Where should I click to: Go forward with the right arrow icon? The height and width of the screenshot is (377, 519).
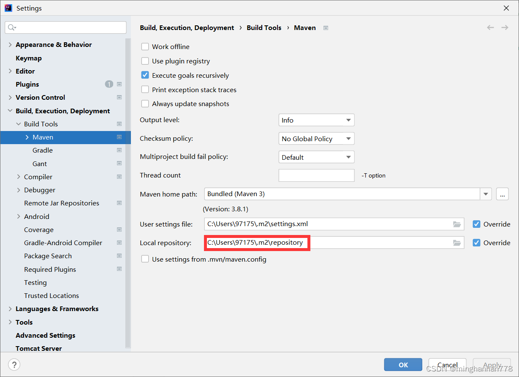click(505, 27)
